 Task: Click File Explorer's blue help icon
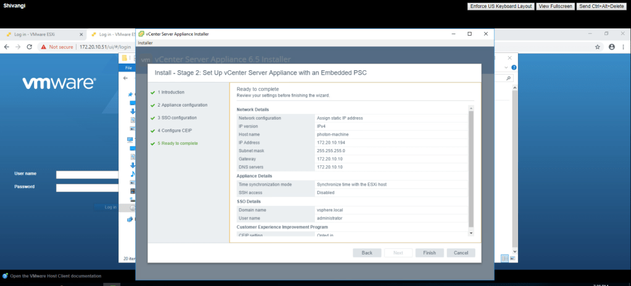pyautogui.click(x=514, y=67)
